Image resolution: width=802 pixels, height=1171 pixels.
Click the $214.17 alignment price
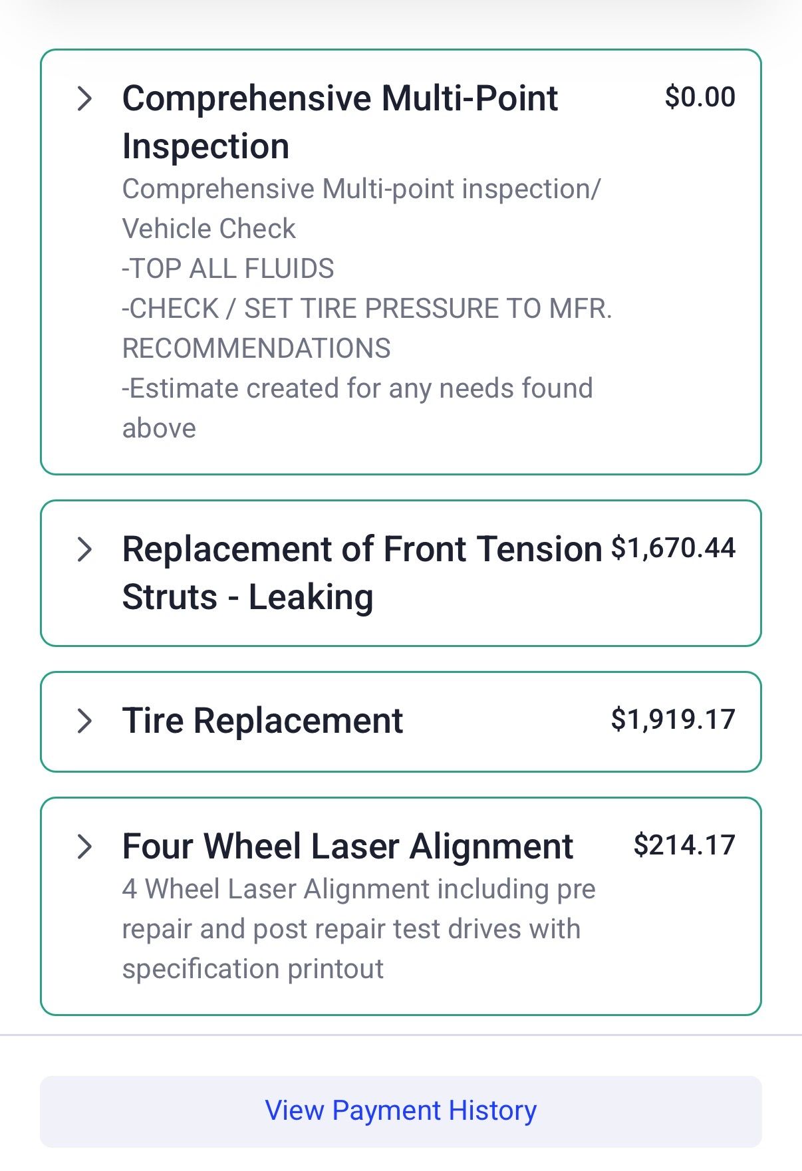click(x=684, y=845)
